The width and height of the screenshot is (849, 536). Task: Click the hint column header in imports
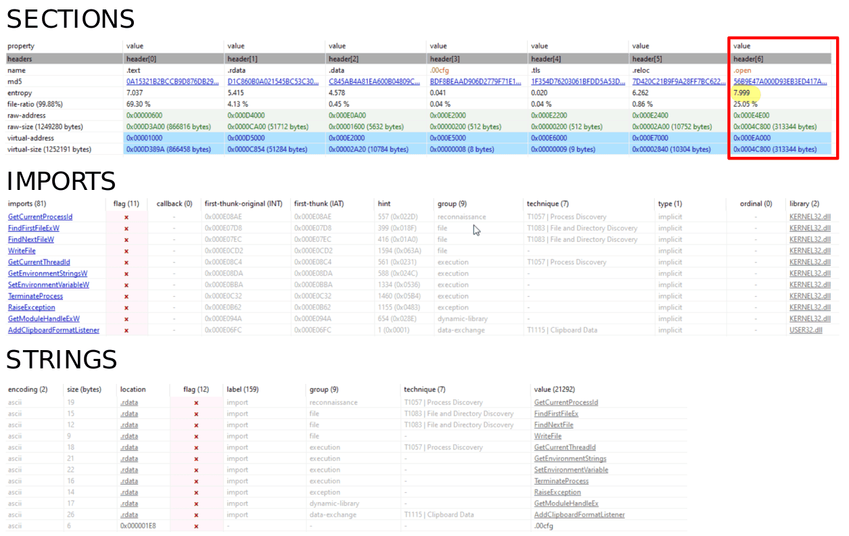[x=384, y=203]
